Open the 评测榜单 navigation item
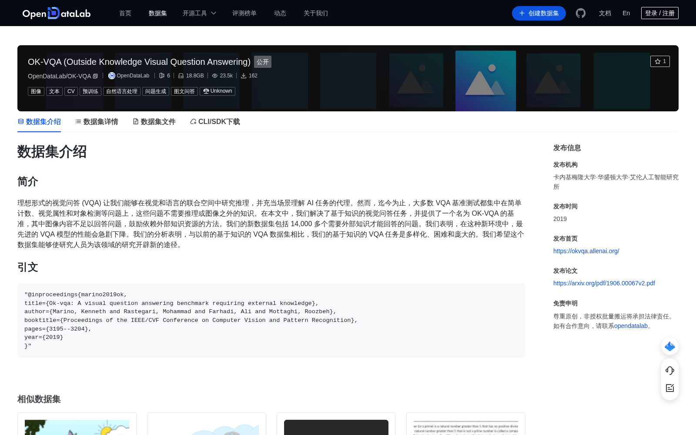The width and height of the screenshot is (696, 435). click(244, 13)
